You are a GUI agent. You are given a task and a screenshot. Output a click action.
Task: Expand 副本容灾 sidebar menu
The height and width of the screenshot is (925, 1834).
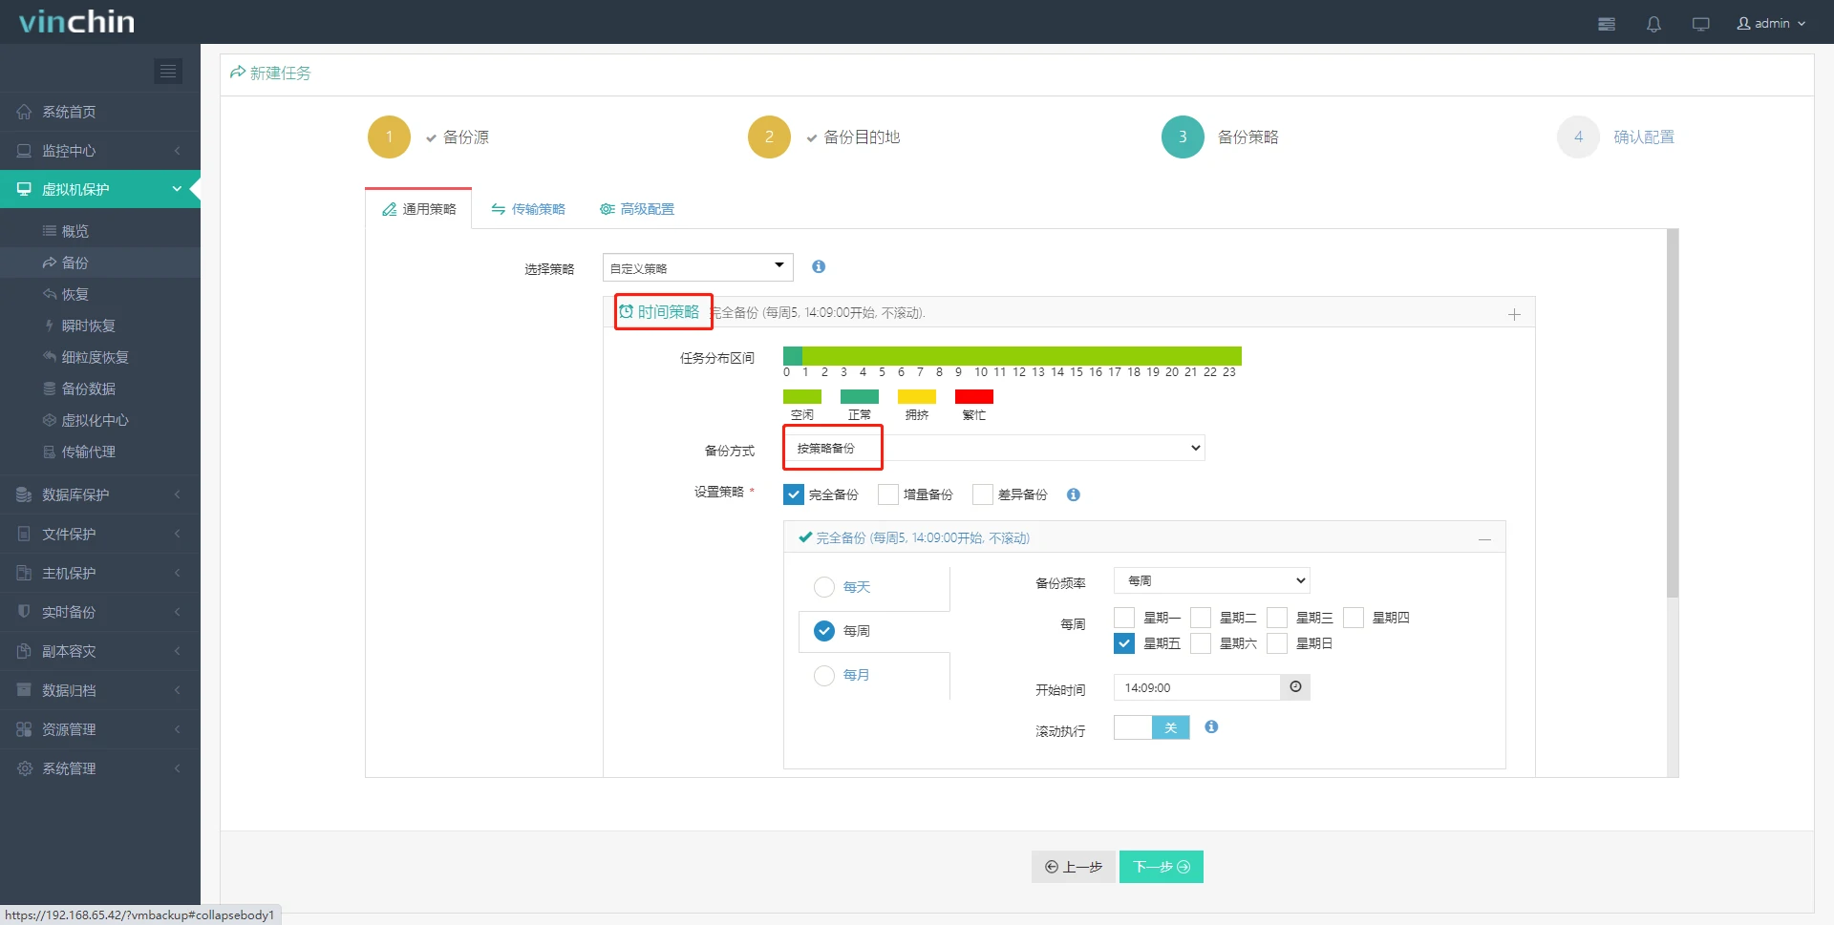[100, 651]
